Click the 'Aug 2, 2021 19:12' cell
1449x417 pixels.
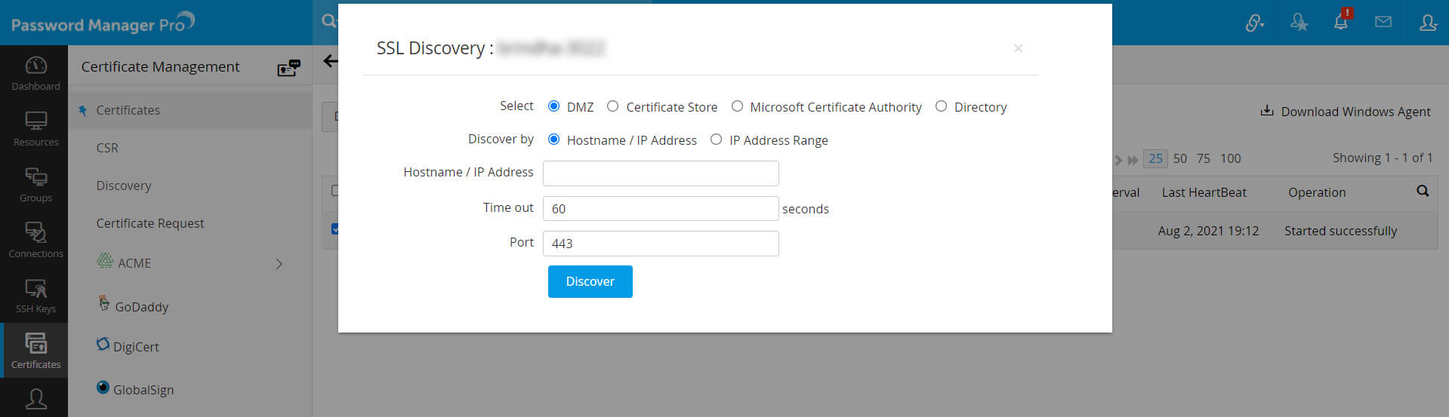[x=1208, y=231]
